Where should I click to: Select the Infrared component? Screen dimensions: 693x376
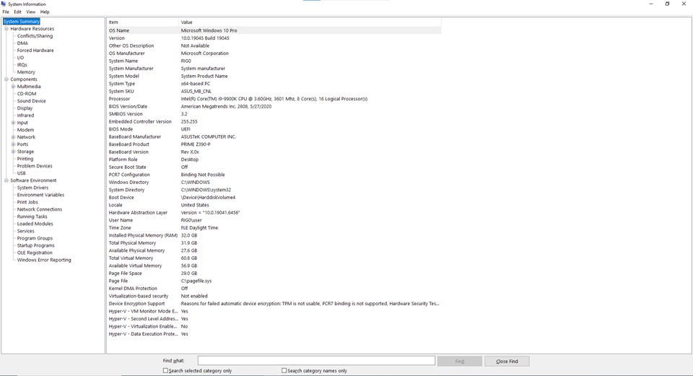click(x=25, y=115)
